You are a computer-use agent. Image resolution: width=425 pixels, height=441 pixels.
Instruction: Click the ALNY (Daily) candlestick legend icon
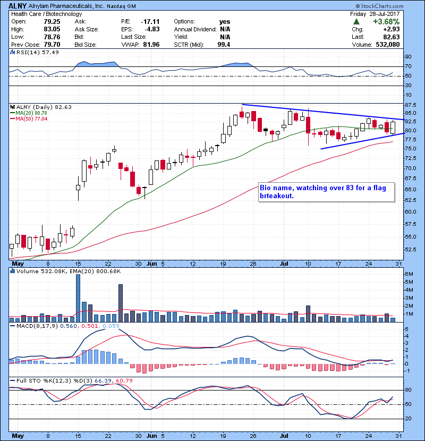(12, 107)
